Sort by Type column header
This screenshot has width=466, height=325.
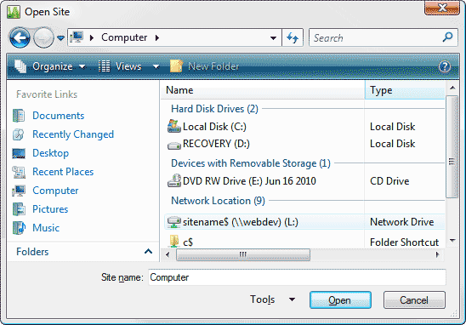[x=405, y=90]
